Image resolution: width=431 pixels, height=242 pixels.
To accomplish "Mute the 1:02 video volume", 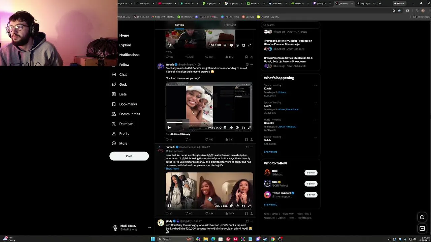I will pyautogui.click(x=231, y=45).
